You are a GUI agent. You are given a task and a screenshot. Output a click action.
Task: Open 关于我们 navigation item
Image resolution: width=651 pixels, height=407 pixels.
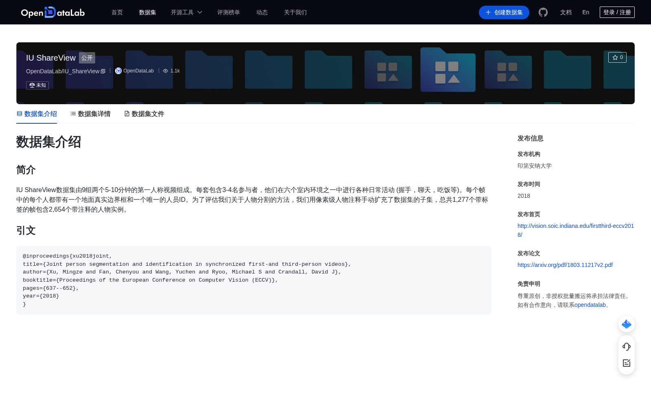(x=295, y=12)
